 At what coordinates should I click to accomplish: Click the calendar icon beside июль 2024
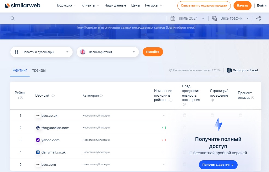pos(173,18)
